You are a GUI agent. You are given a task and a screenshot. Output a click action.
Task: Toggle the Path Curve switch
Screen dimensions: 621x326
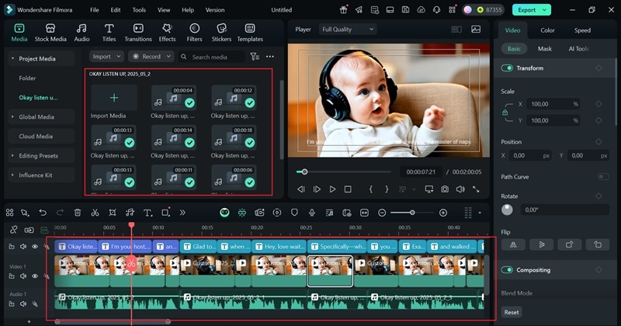click(x=603, y=177)
